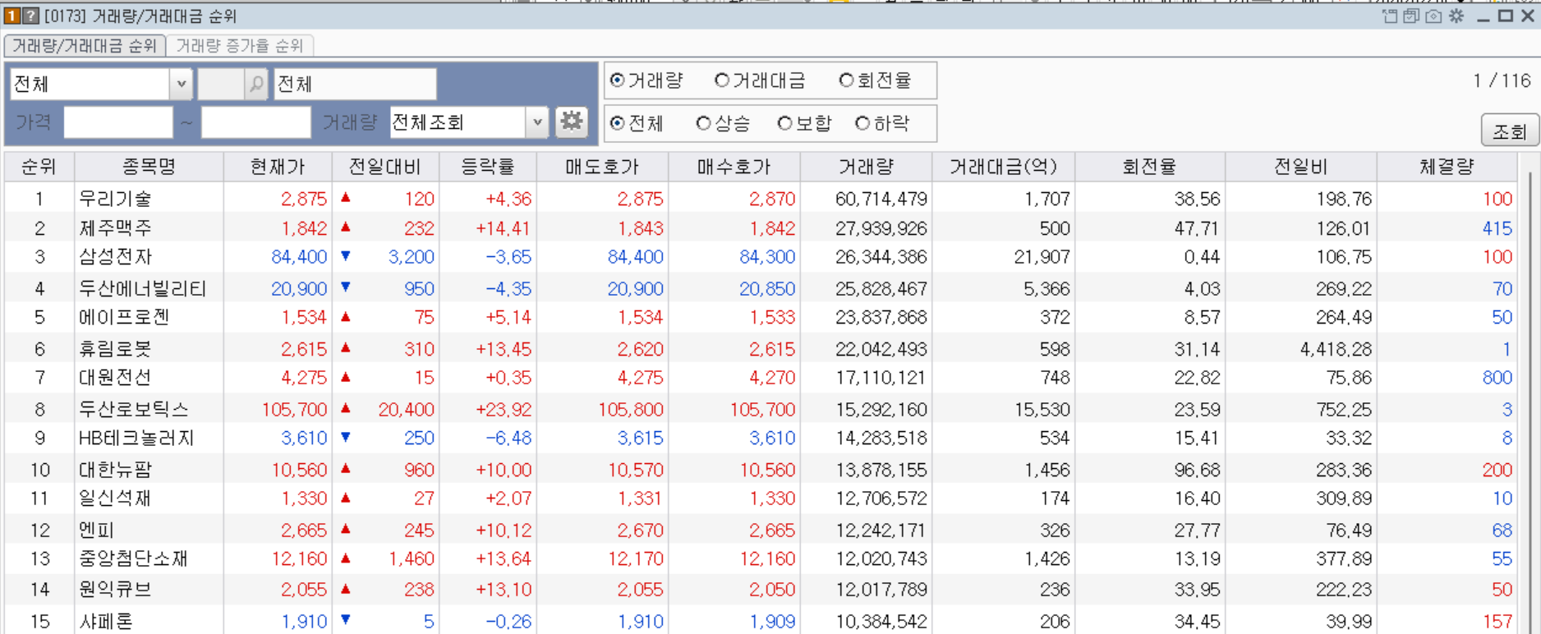The width and height of the screenshot is (1541, 634).
Task: Select the 하락 radio button
Action: coord(882,123)
